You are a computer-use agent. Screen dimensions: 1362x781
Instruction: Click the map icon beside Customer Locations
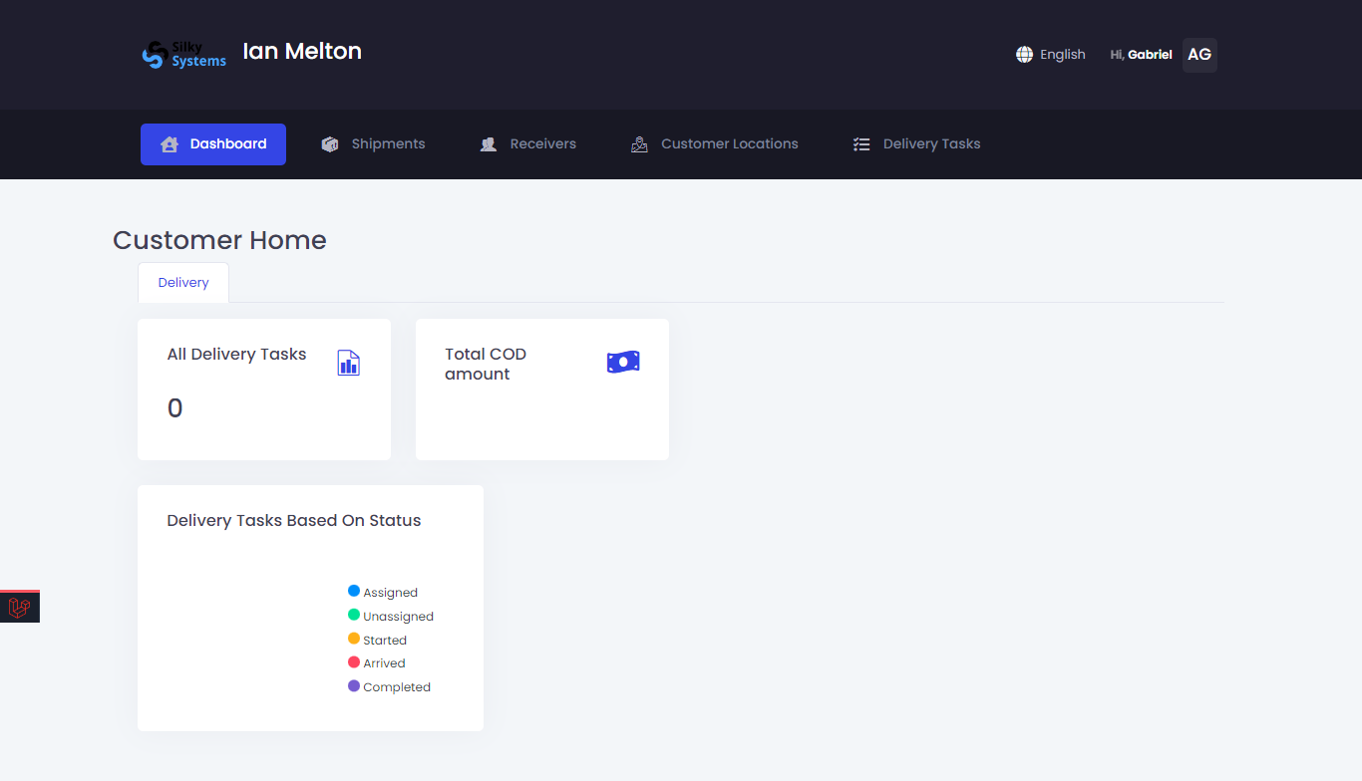(x=639, y=144)
